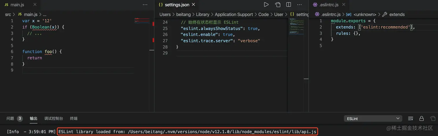438x136 pixels.
Task: Clear the ESLint output log
Action: pos(410,119)
